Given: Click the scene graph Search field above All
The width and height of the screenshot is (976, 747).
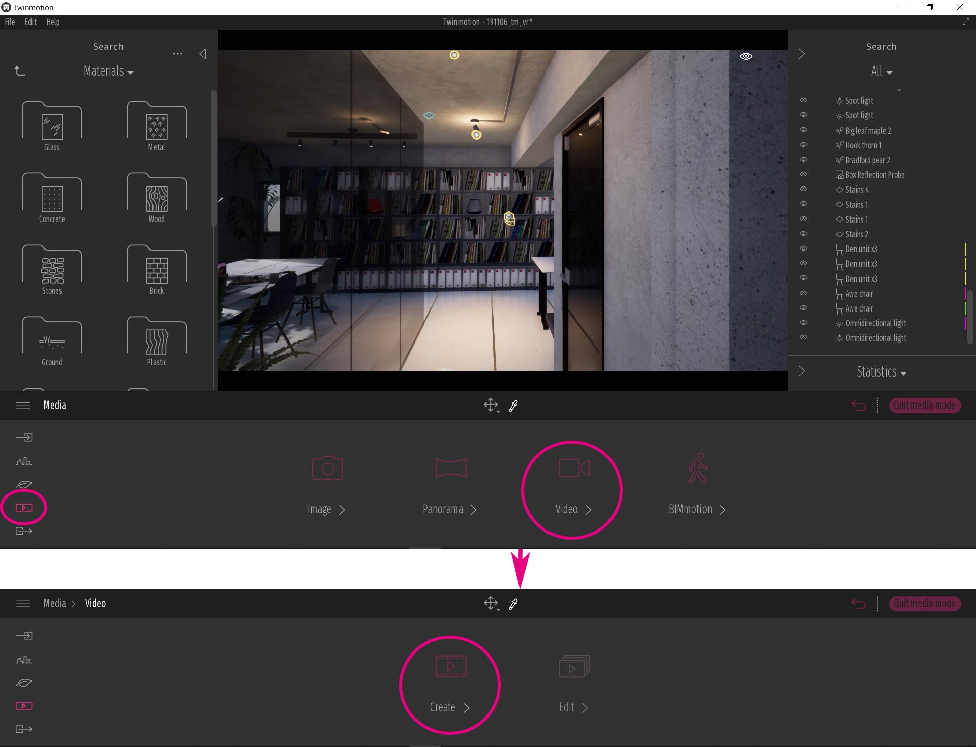Looking at the screenshot, I should (881, 47).
